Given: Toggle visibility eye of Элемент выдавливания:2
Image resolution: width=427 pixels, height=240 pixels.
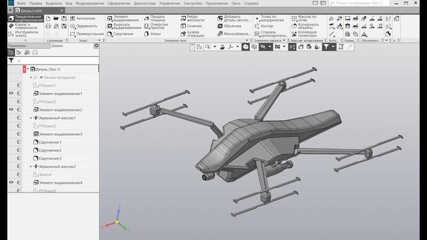Looking at the screenshot, I should 11,109.
